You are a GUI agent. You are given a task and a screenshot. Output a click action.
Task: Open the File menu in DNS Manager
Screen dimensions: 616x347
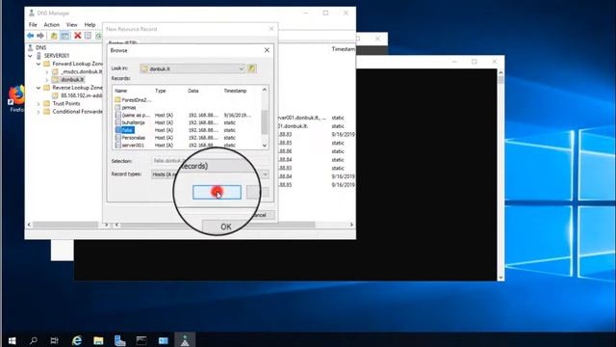coord(33,25)
